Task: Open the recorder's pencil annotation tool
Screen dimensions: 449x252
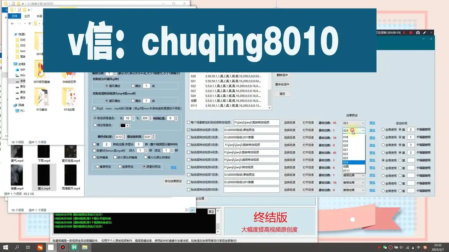Action: [x=425, y=33]
